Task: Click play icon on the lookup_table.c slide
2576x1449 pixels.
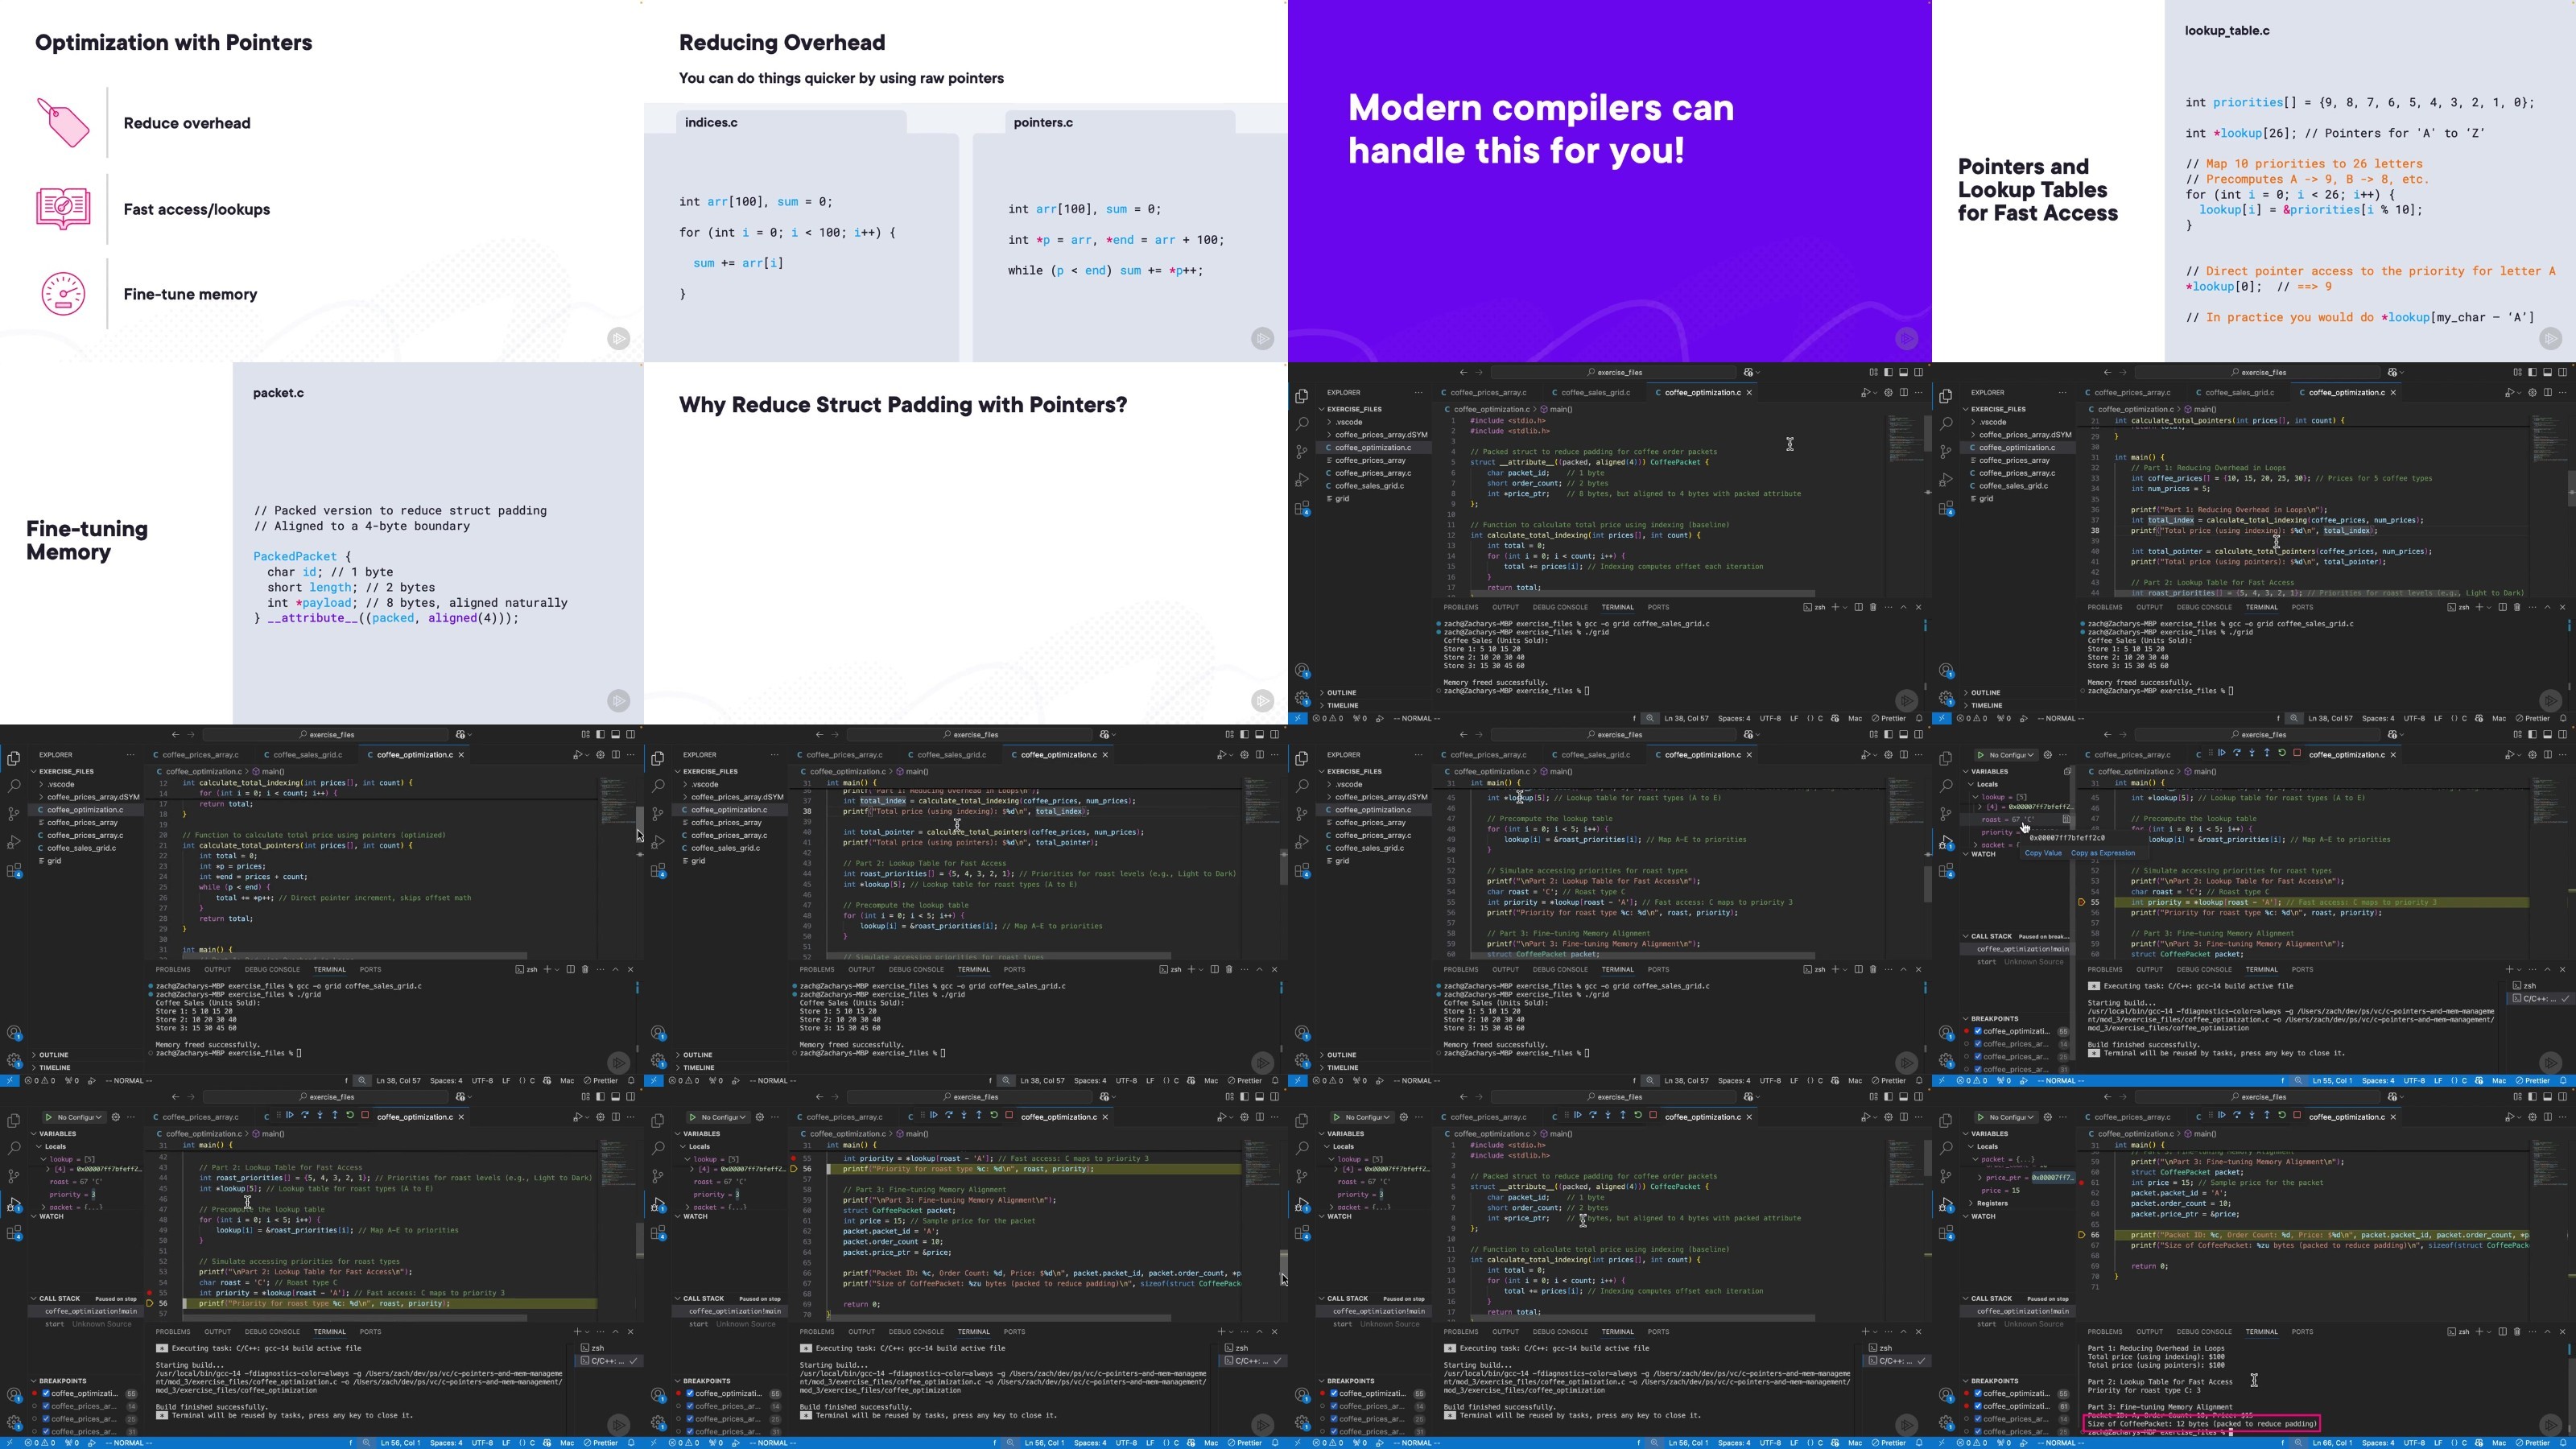Action: tap(2551, 338)
